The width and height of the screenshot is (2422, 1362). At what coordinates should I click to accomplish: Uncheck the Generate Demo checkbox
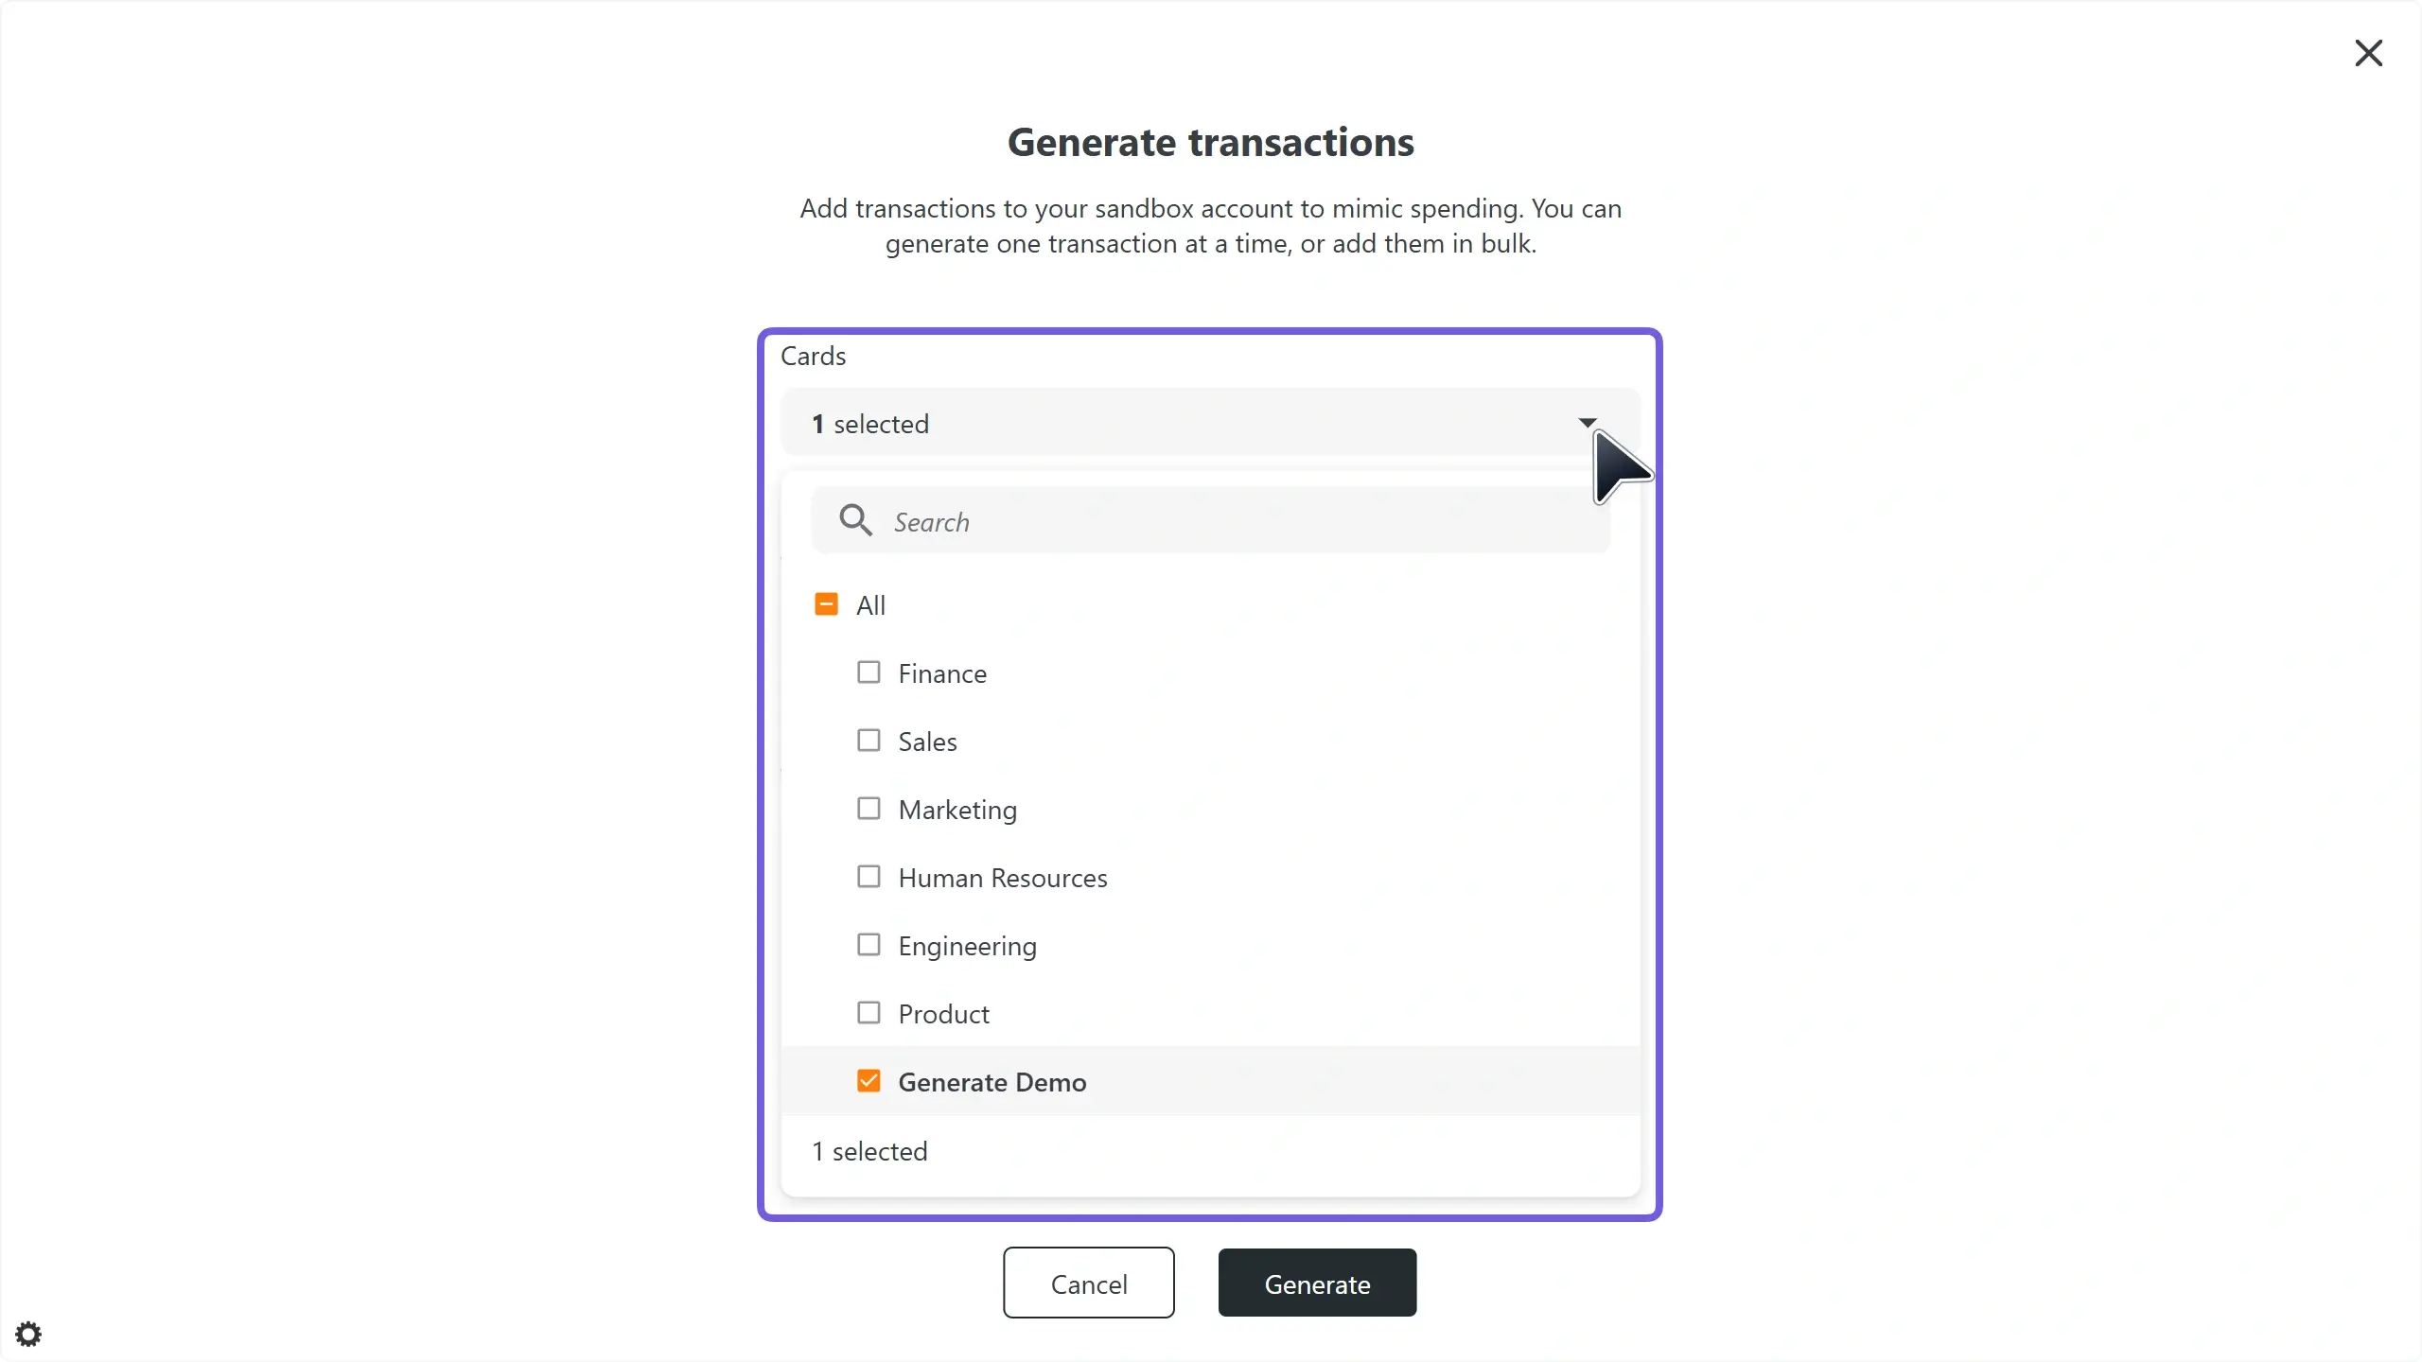[x=869, y=1081]
